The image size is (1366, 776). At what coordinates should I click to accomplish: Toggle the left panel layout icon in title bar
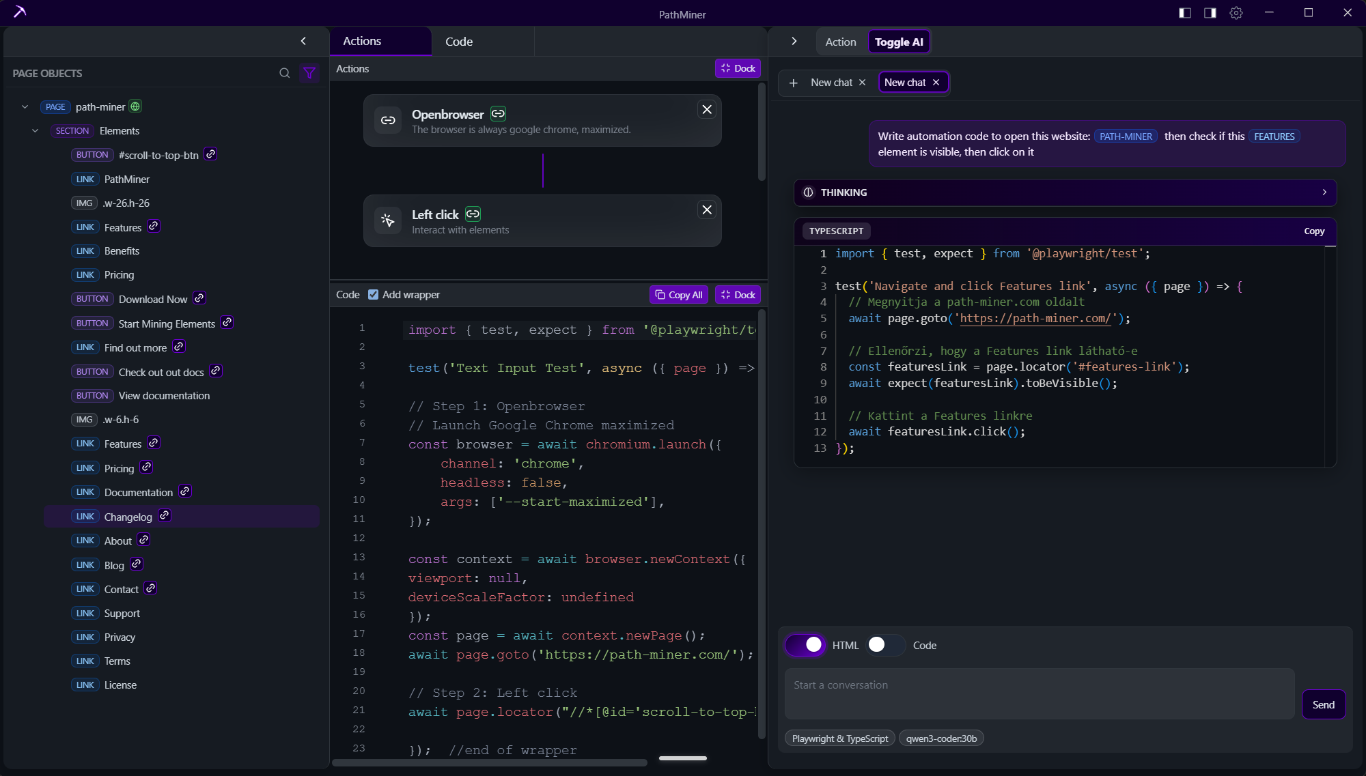pos(1185,13)
